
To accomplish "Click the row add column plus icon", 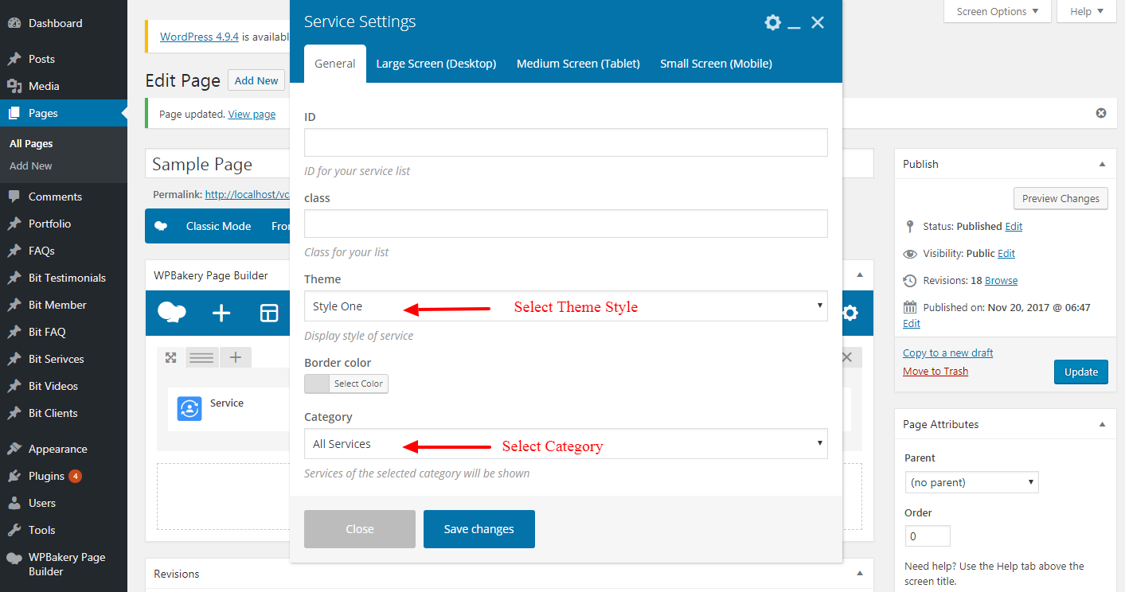I will [235, 357].
